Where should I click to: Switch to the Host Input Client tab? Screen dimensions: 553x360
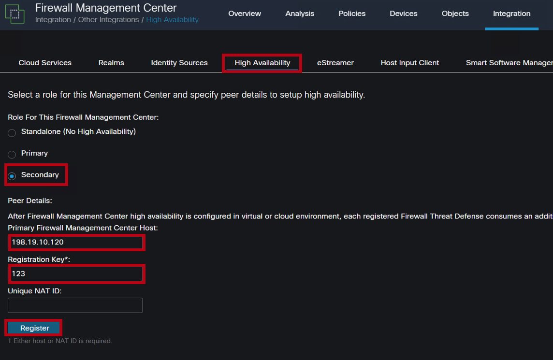[x=409, y=62]
